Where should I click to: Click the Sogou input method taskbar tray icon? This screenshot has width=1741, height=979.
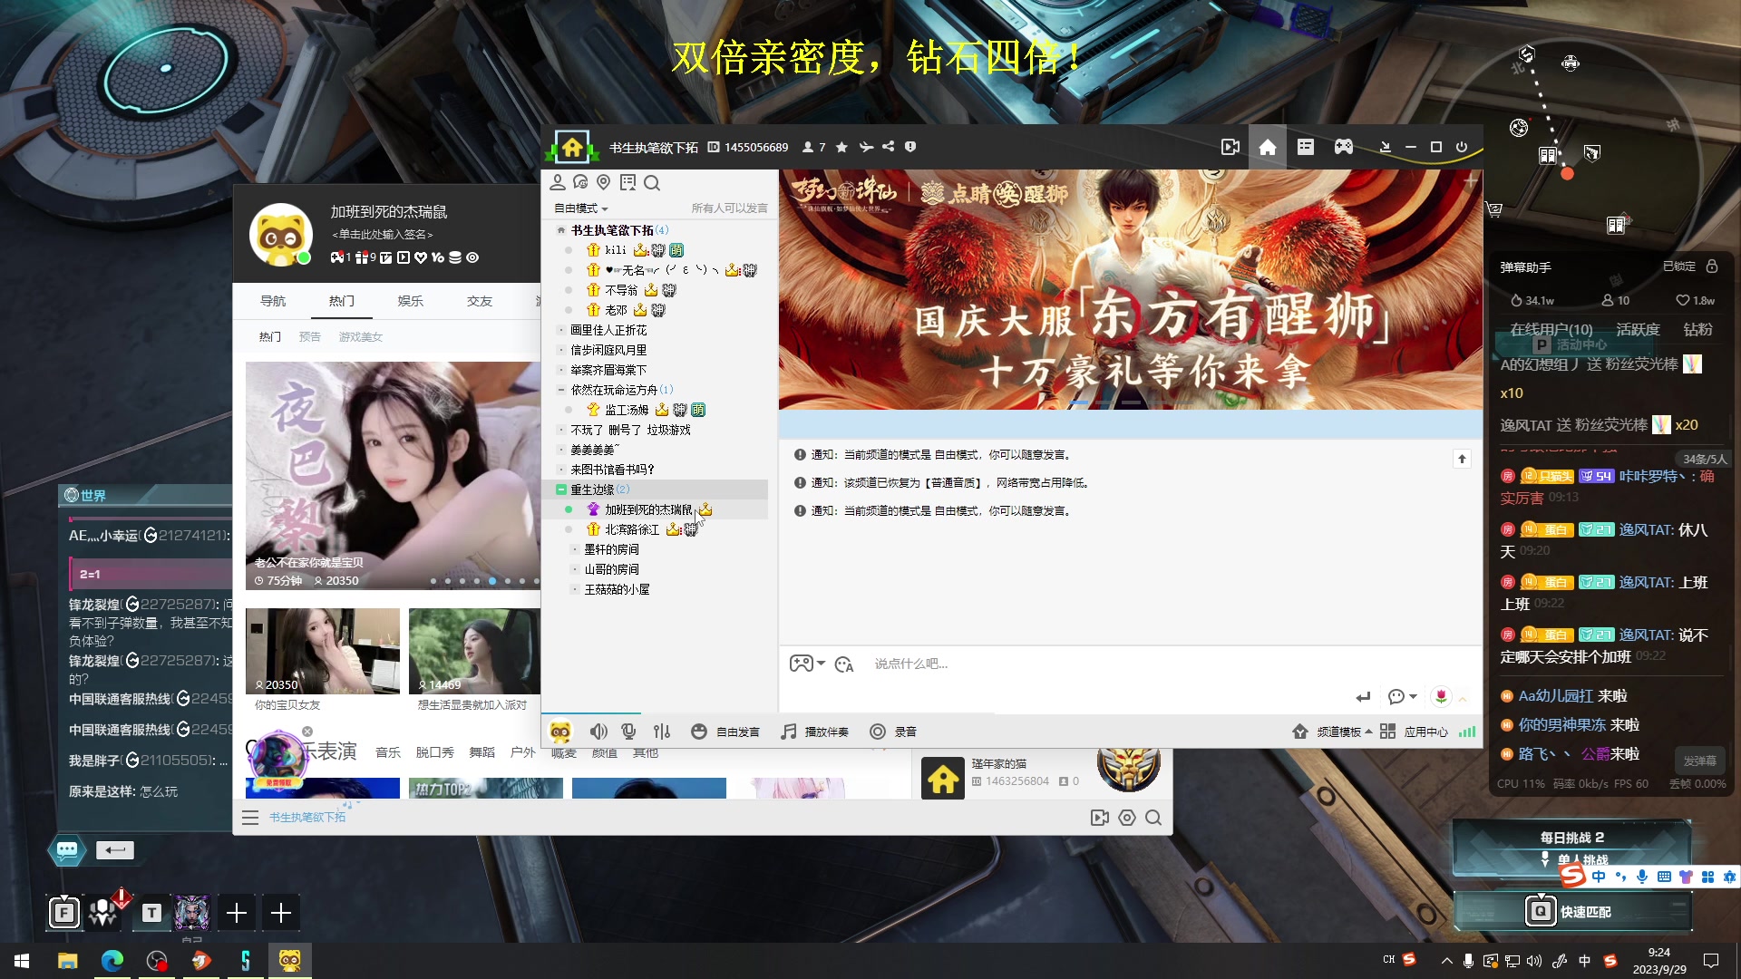(x=1610, y=961)
